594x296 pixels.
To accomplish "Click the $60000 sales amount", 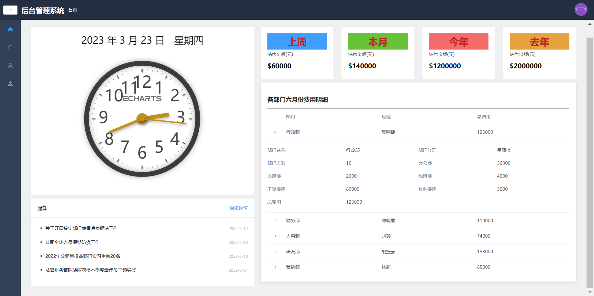I will [279, 66].
